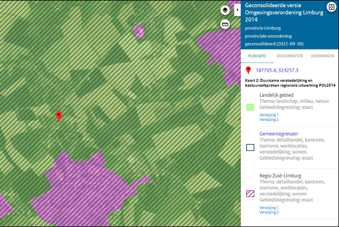Activate the ruler measurement tool
This screenshot has width=339, height=227.
tap(225, 24)
